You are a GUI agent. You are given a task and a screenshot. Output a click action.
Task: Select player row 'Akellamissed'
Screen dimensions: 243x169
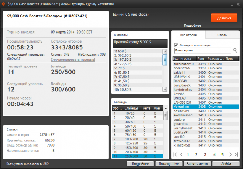206,115
